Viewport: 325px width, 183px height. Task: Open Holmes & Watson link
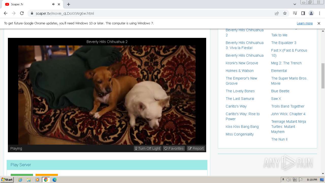click(x=239, y=71)
